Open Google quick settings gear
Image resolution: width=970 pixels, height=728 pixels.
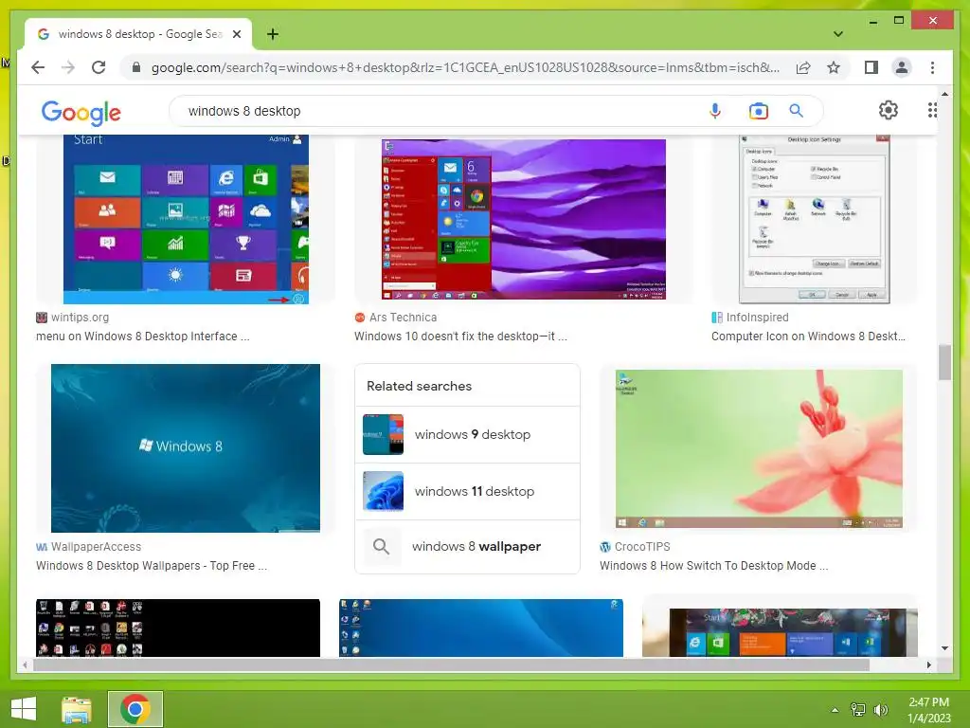click(x=889, y=110)
